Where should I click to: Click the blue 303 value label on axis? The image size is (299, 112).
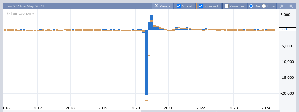(284, 29)
